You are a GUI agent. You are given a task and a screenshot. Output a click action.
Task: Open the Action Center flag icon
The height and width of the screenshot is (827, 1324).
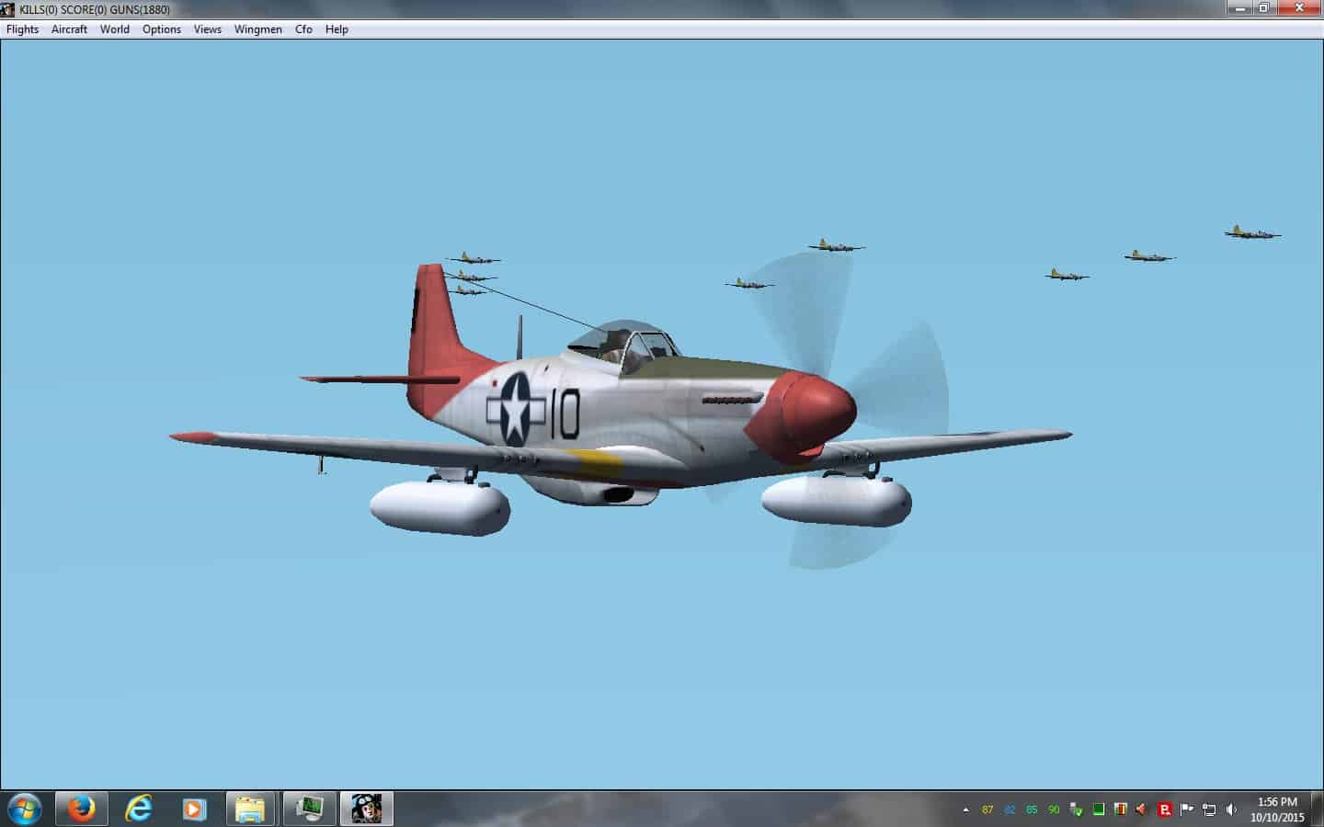(1187, 810)
